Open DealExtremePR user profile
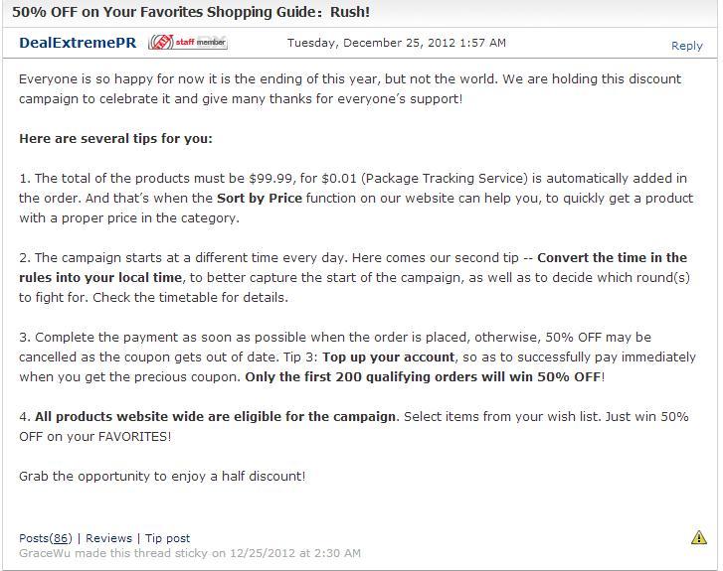The height and width of the screenshot is (571, 723). [78, 43]
